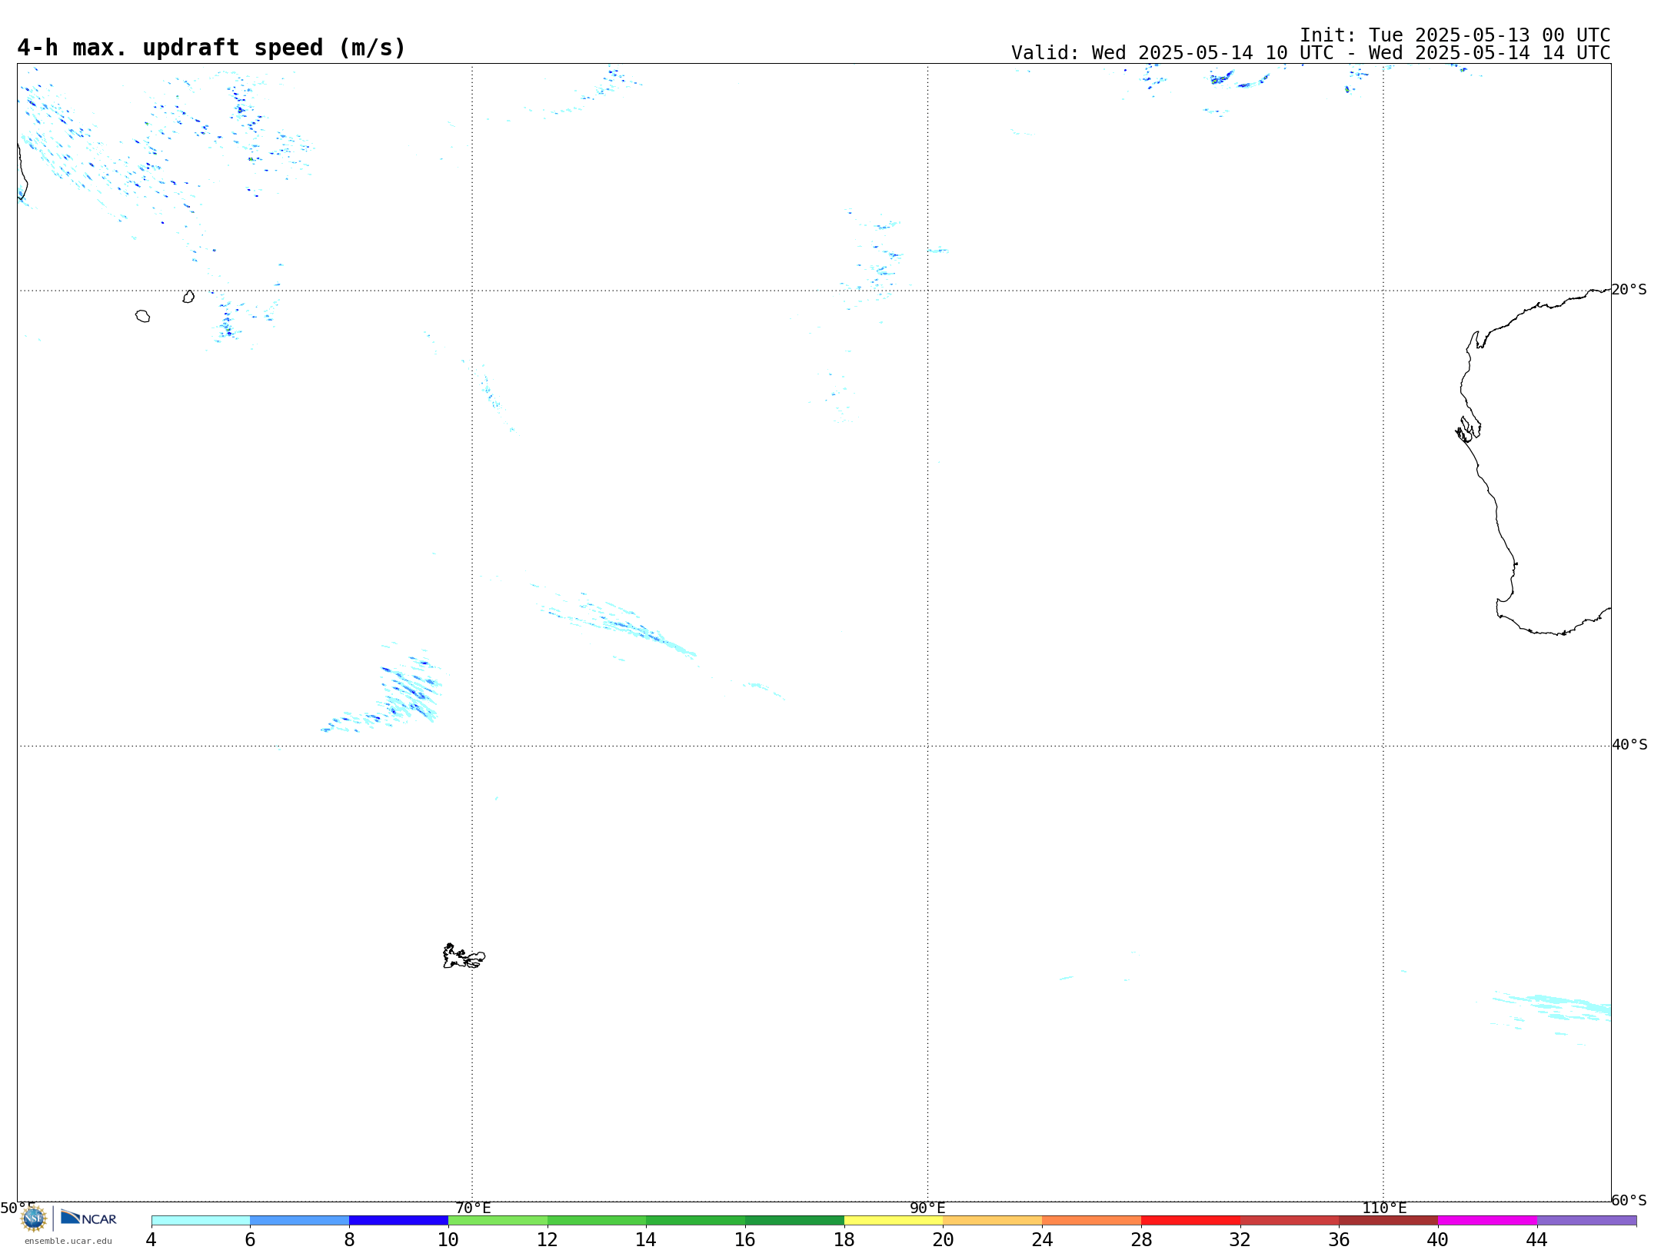The width and height of the screenshot is (1661, 1250).
Task: Pick the green 14–16 colorbar segment
Action: point(696,1220)
